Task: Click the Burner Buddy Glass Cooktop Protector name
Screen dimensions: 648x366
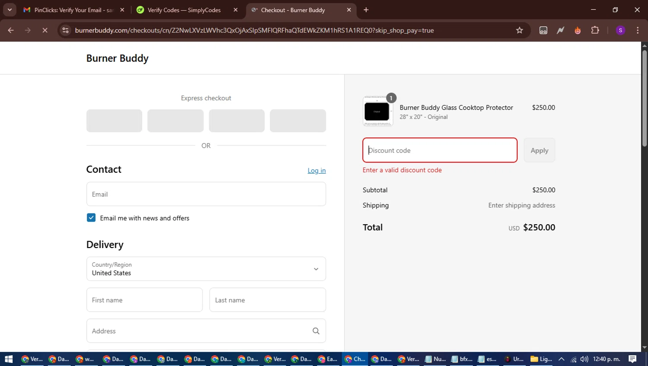Action: 456,108
